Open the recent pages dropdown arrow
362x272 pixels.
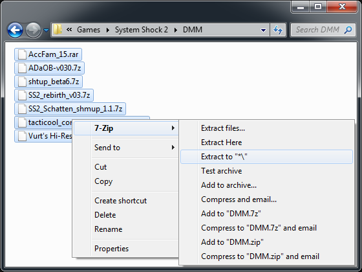(x=46, y=30)
